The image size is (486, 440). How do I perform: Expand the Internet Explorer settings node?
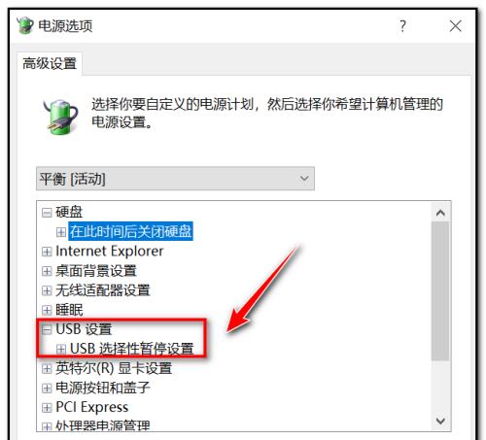[47, 252]
